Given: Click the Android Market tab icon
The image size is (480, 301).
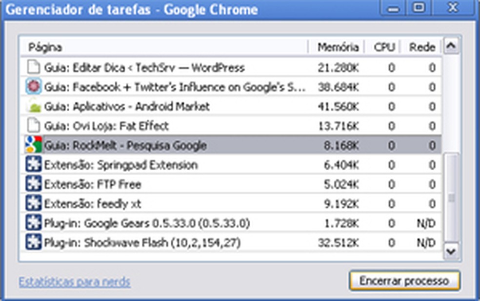Looking at the screenshot, I should click(x=33, y=106).
